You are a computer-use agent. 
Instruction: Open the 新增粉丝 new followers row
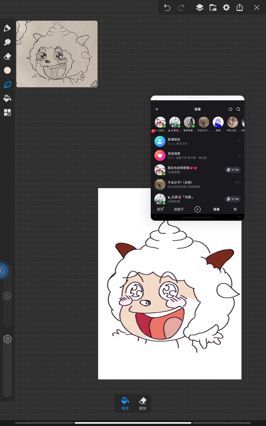coord(197,141)
